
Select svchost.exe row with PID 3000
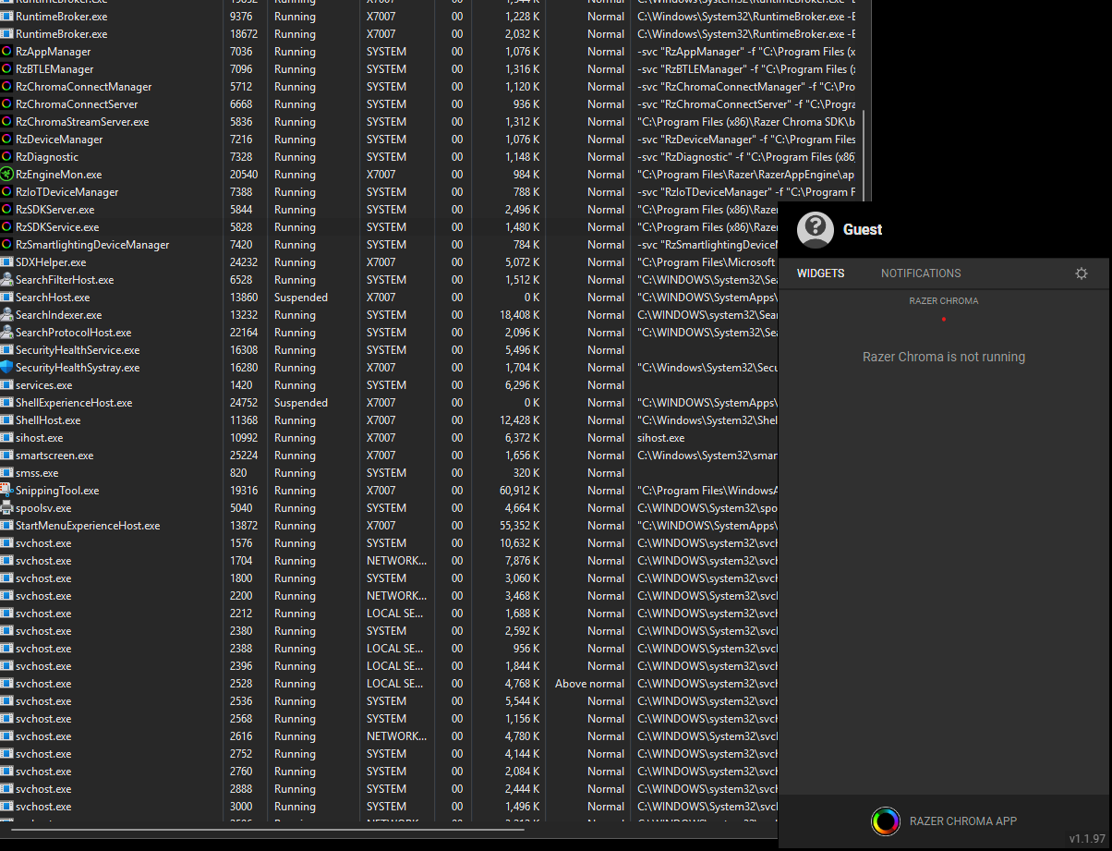point(389,807)
